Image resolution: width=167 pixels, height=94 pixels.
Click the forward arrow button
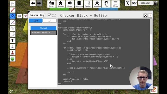pyautogui.click(x=39, y=3)
